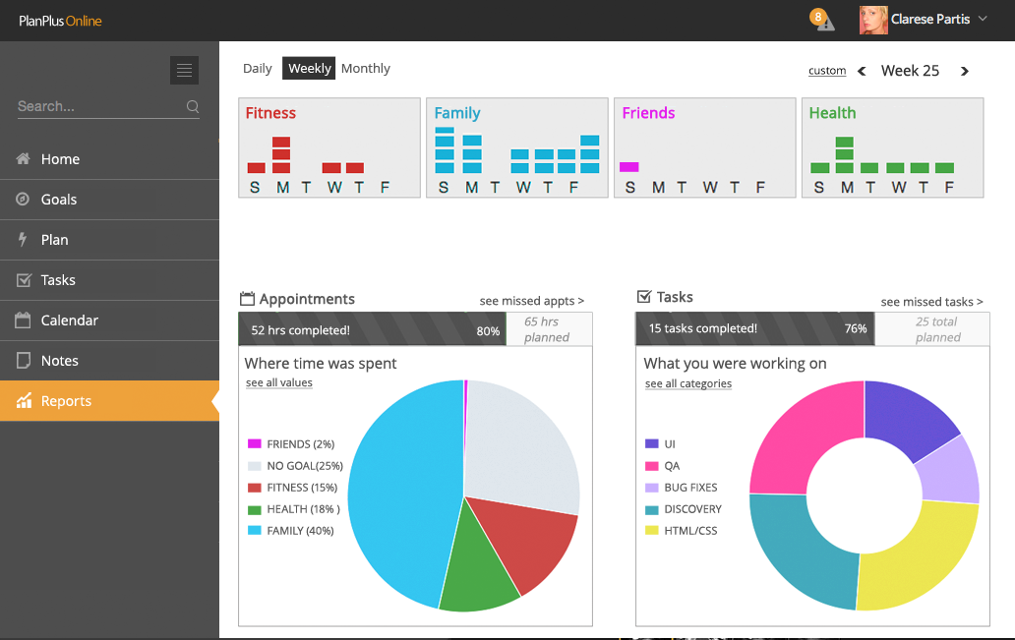Select the Daily view toggle
This screenshot has height=640, width=1015.
[258, 69]
